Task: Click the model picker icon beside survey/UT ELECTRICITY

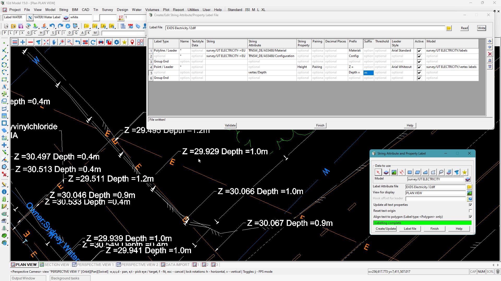Action: (468, 179)
